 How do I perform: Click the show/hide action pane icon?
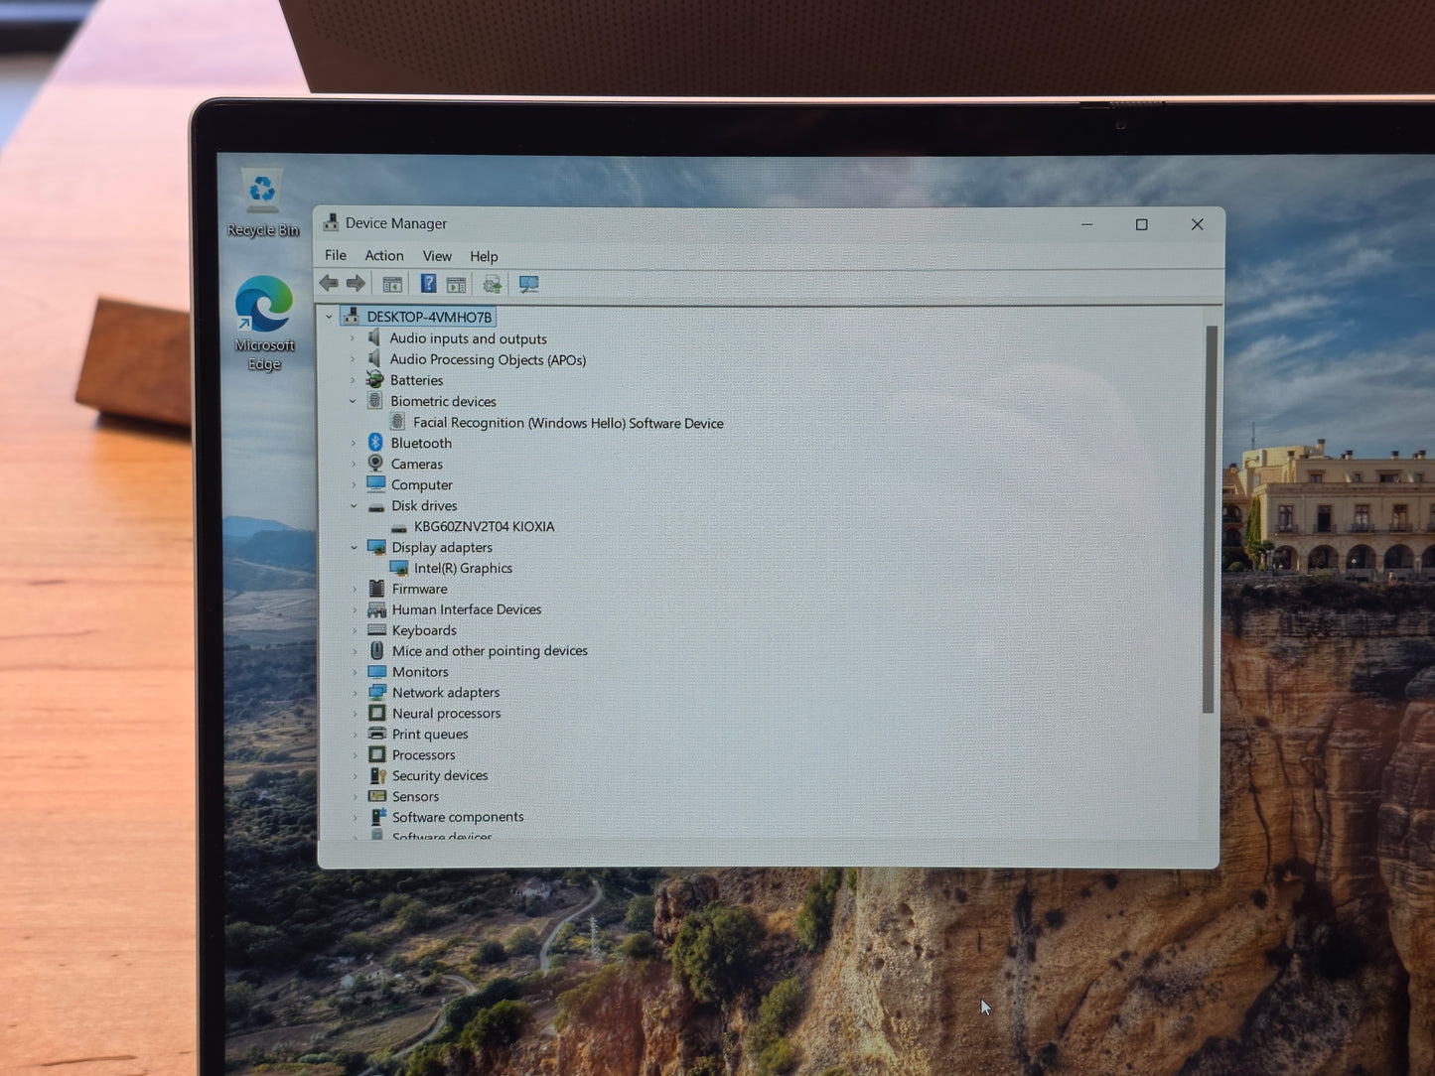coord(456,286)
